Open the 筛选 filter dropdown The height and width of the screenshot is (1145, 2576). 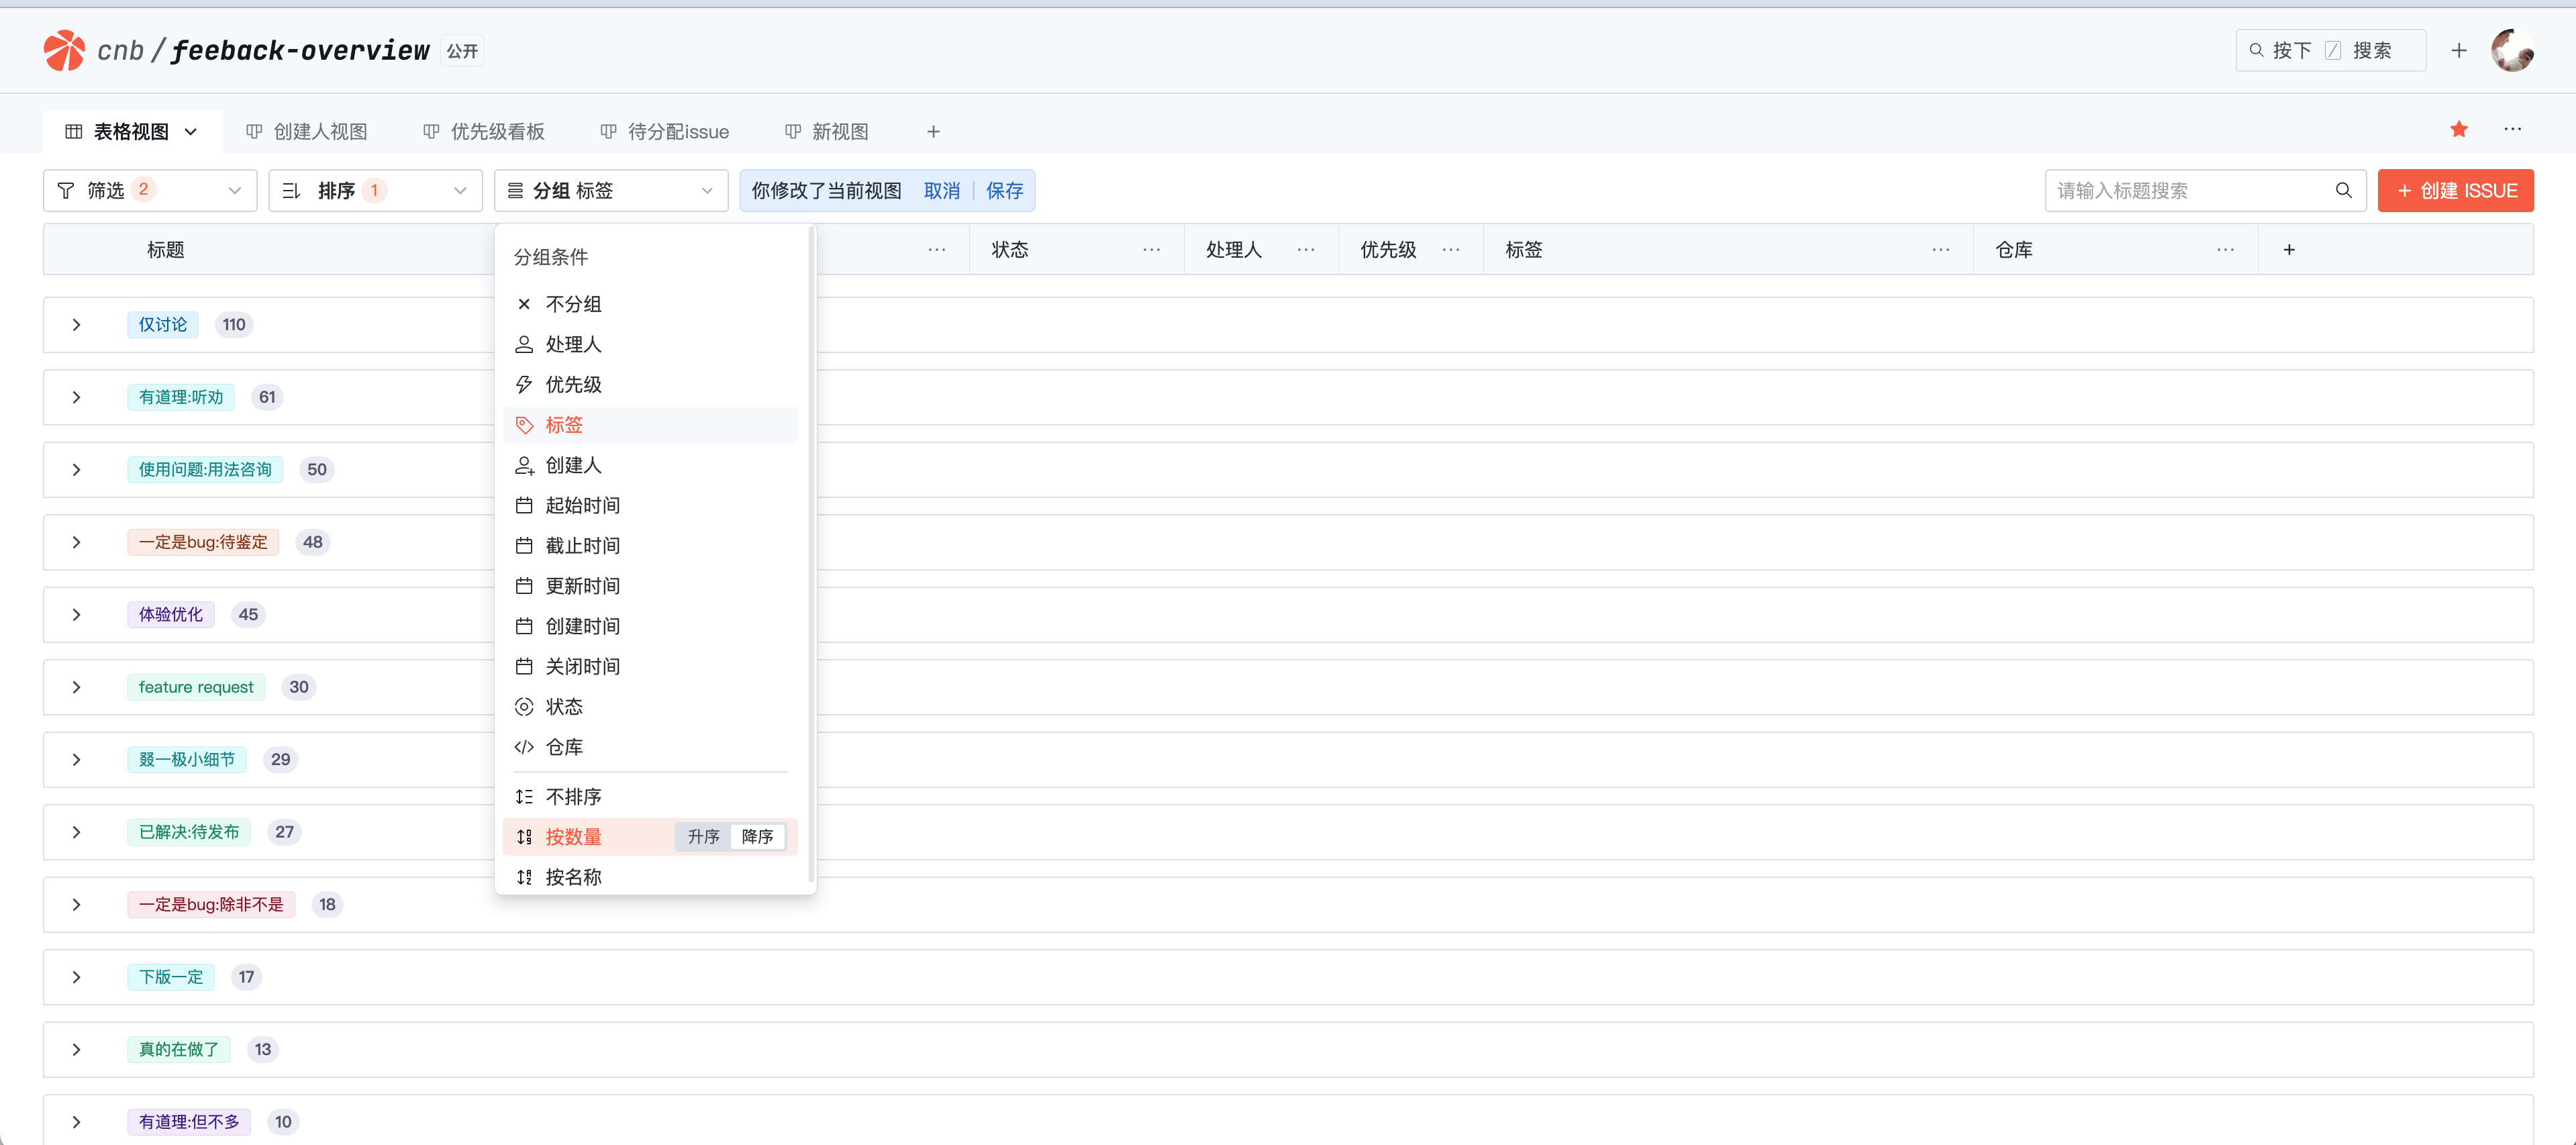click(150, 190)
